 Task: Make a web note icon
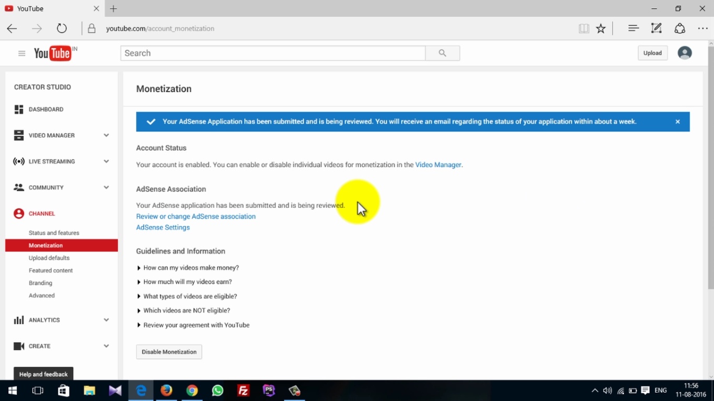click(x=657, y=29)
